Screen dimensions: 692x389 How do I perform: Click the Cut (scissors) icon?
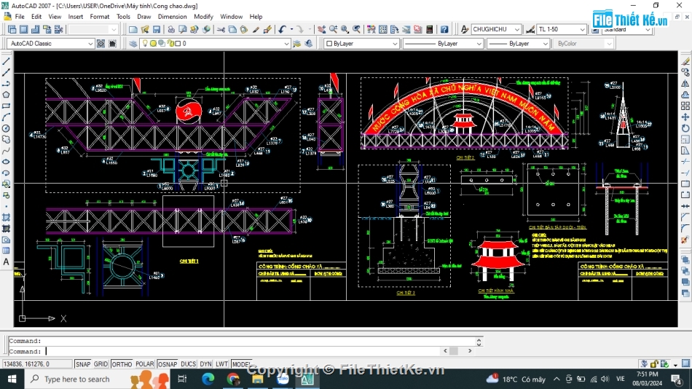coord(221,30)
